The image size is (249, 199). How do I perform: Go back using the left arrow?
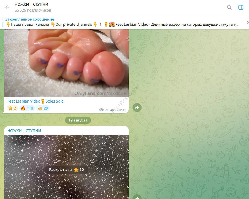point(7,7)
